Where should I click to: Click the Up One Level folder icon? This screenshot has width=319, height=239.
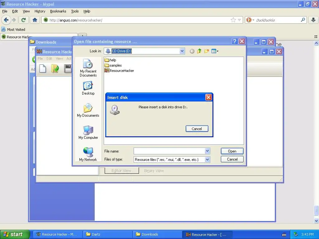(199, 51)
